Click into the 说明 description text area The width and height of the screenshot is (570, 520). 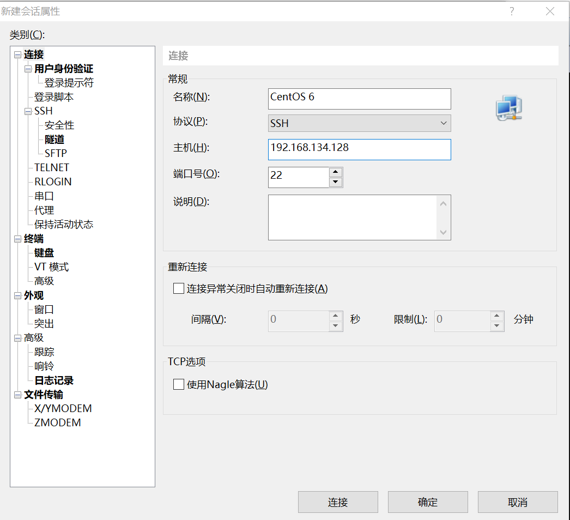353,217
